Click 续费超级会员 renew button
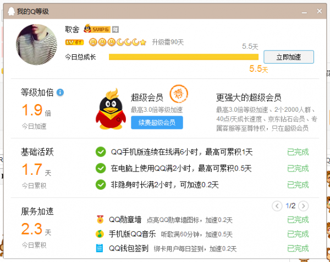330x262 pixels. coord(157,123)
